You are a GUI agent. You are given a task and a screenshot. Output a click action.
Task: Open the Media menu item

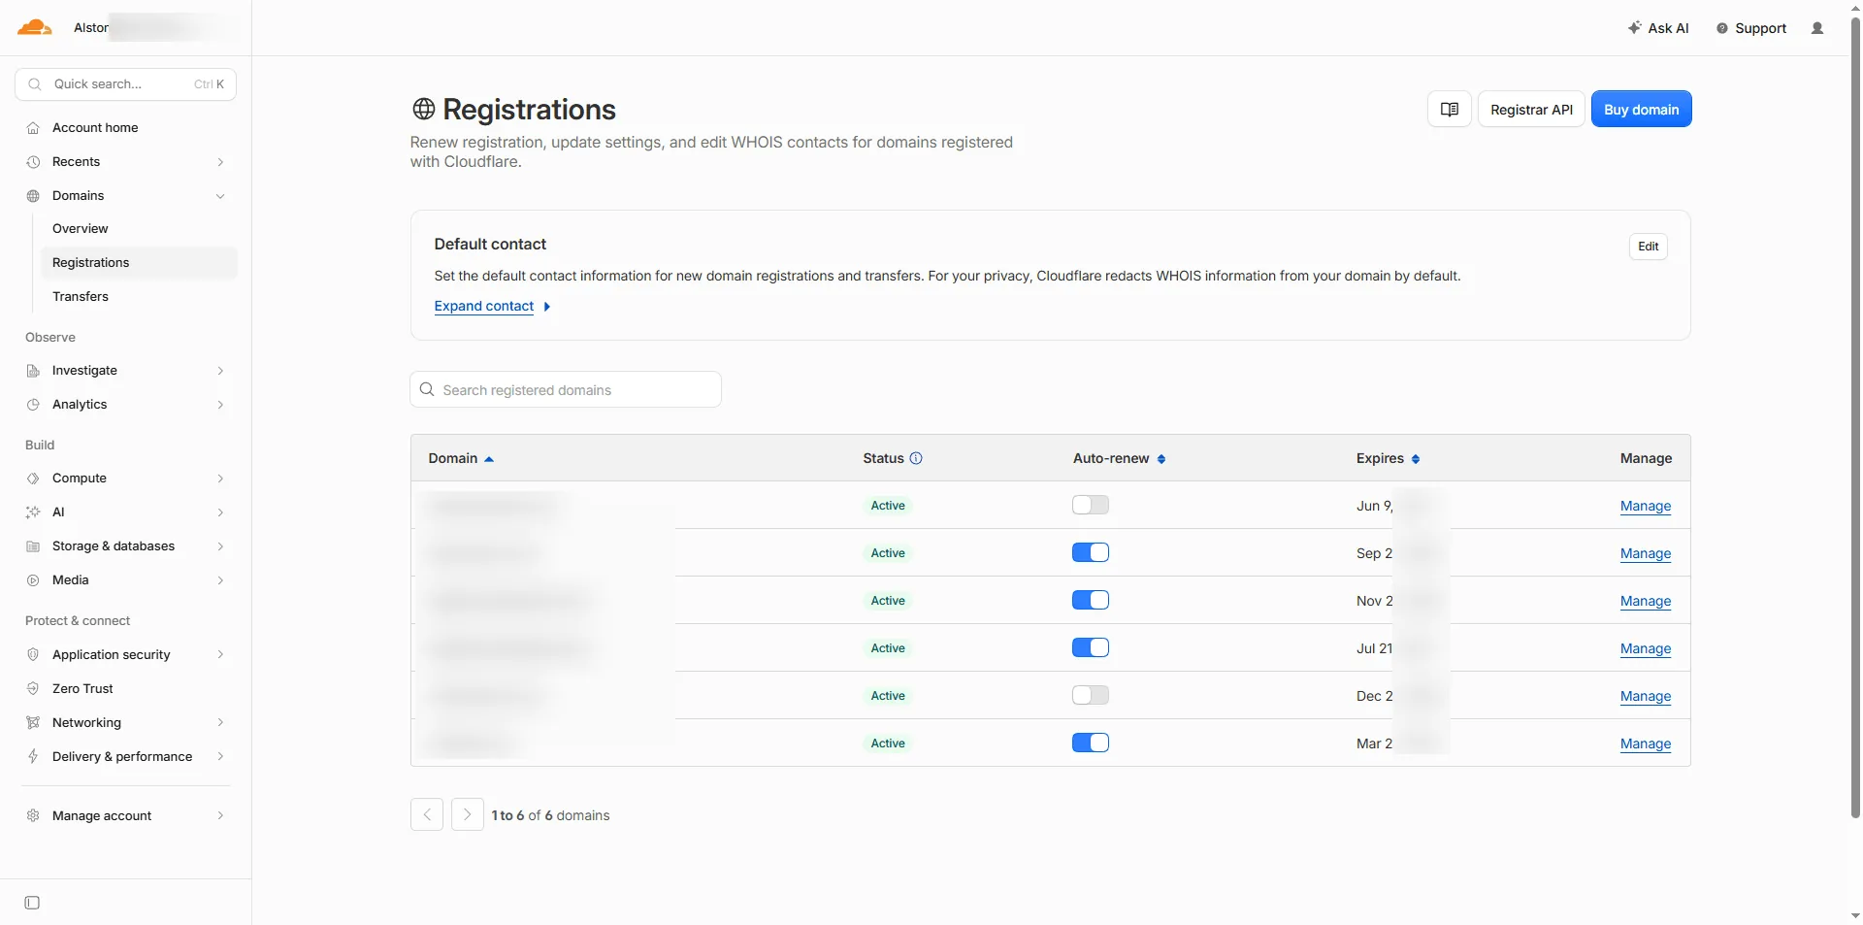click(x=127, y=580)
